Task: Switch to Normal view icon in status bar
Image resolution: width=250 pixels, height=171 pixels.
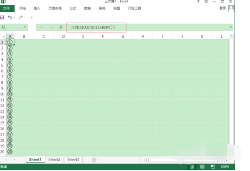Action: 192,167
